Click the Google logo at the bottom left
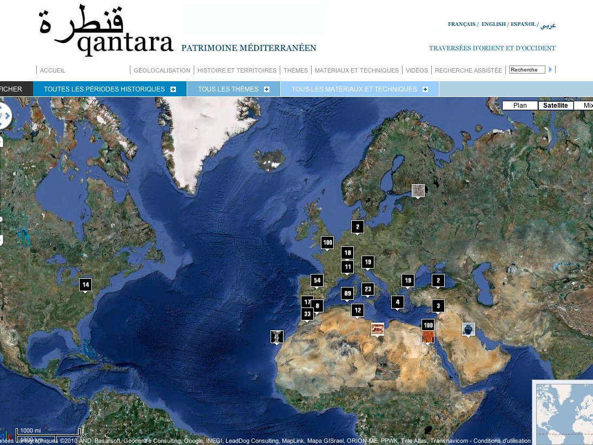Screen dimensions: 593x445 tap(8, 435)
